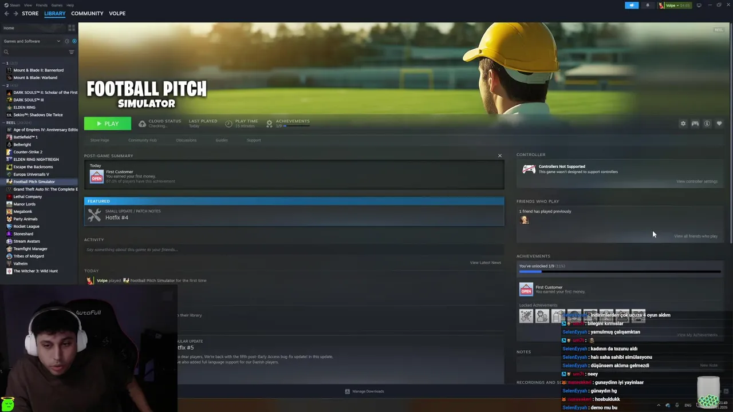
Task: Expand the Games and Software filter dropdown
Action: click(31, 41)
